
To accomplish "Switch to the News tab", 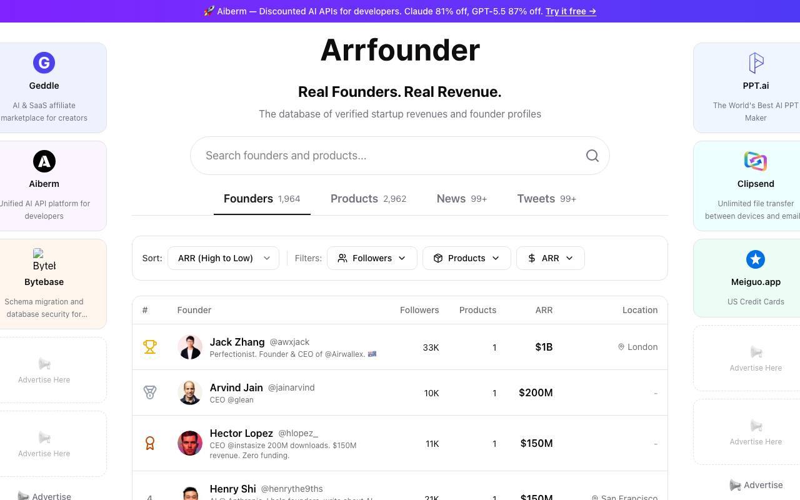I will tap(462, 199).
